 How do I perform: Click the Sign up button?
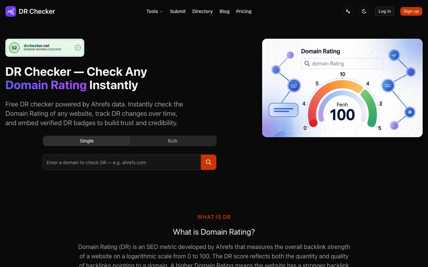click(411, 11)
